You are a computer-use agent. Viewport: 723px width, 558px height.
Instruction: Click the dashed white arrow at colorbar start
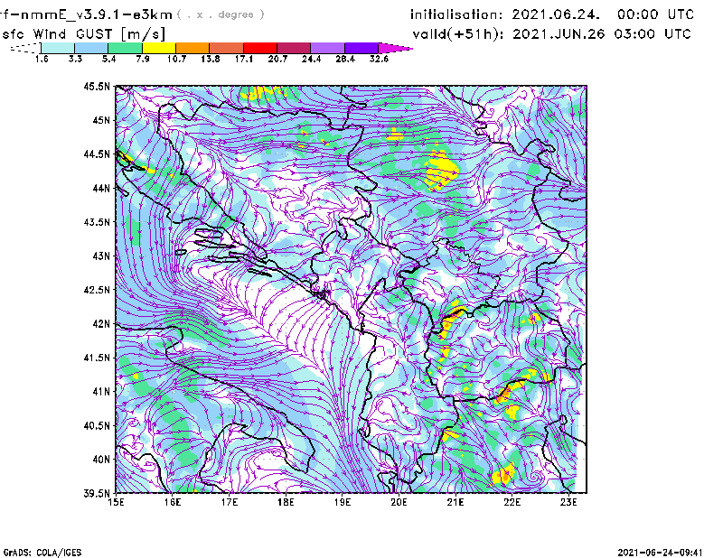pos(25,48)
